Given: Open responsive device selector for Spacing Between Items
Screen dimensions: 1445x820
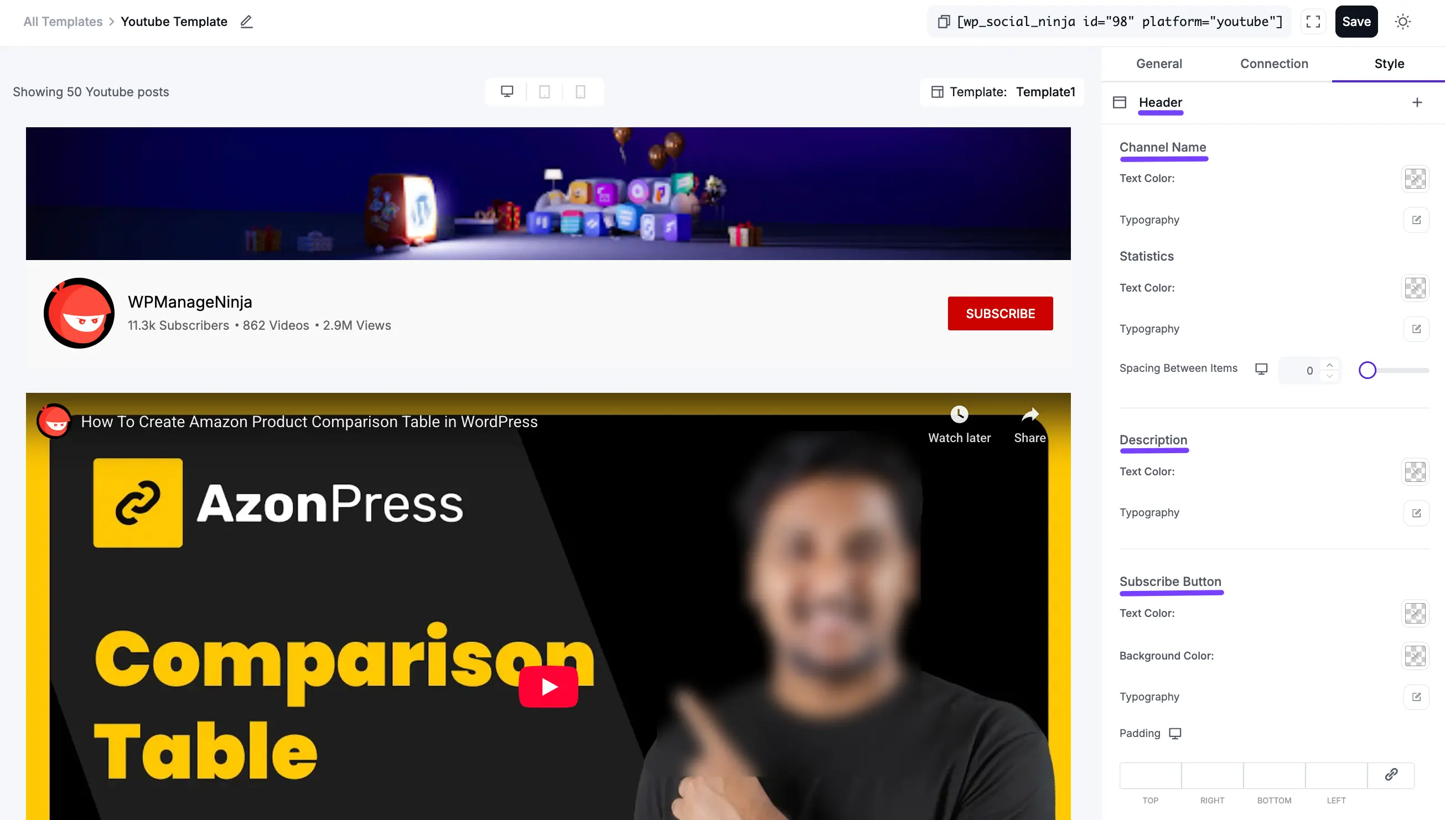Looking at the screenshot, I should point(1261,369).
